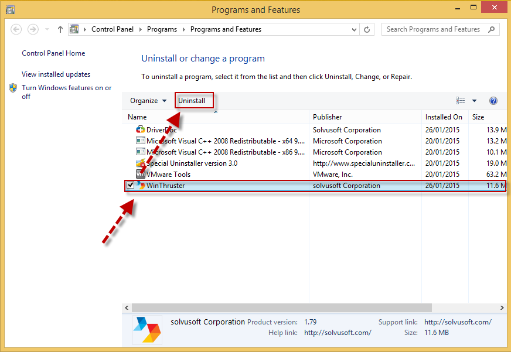Sort programs by Size column header
This screenshot has width=511, height=352.
coord(488,117)
